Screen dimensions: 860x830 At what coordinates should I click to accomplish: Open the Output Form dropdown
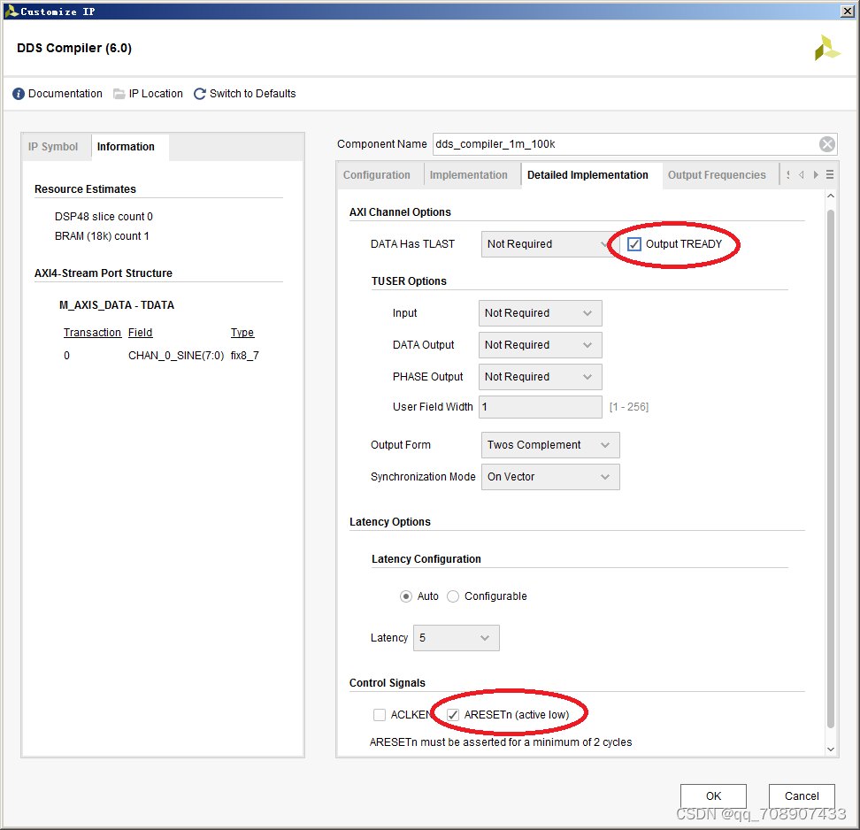coord(550,445)
